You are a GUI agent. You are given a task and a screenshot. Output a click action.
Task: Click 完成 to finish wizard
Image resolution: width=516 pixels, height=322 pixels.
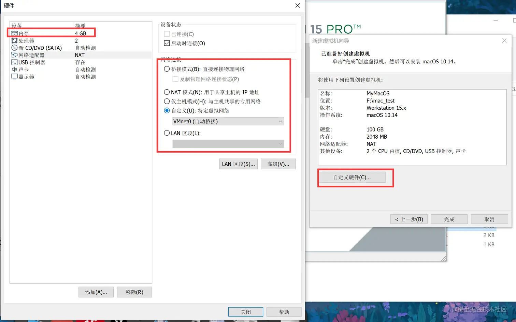pyautogui.click(x=449, y=219)
